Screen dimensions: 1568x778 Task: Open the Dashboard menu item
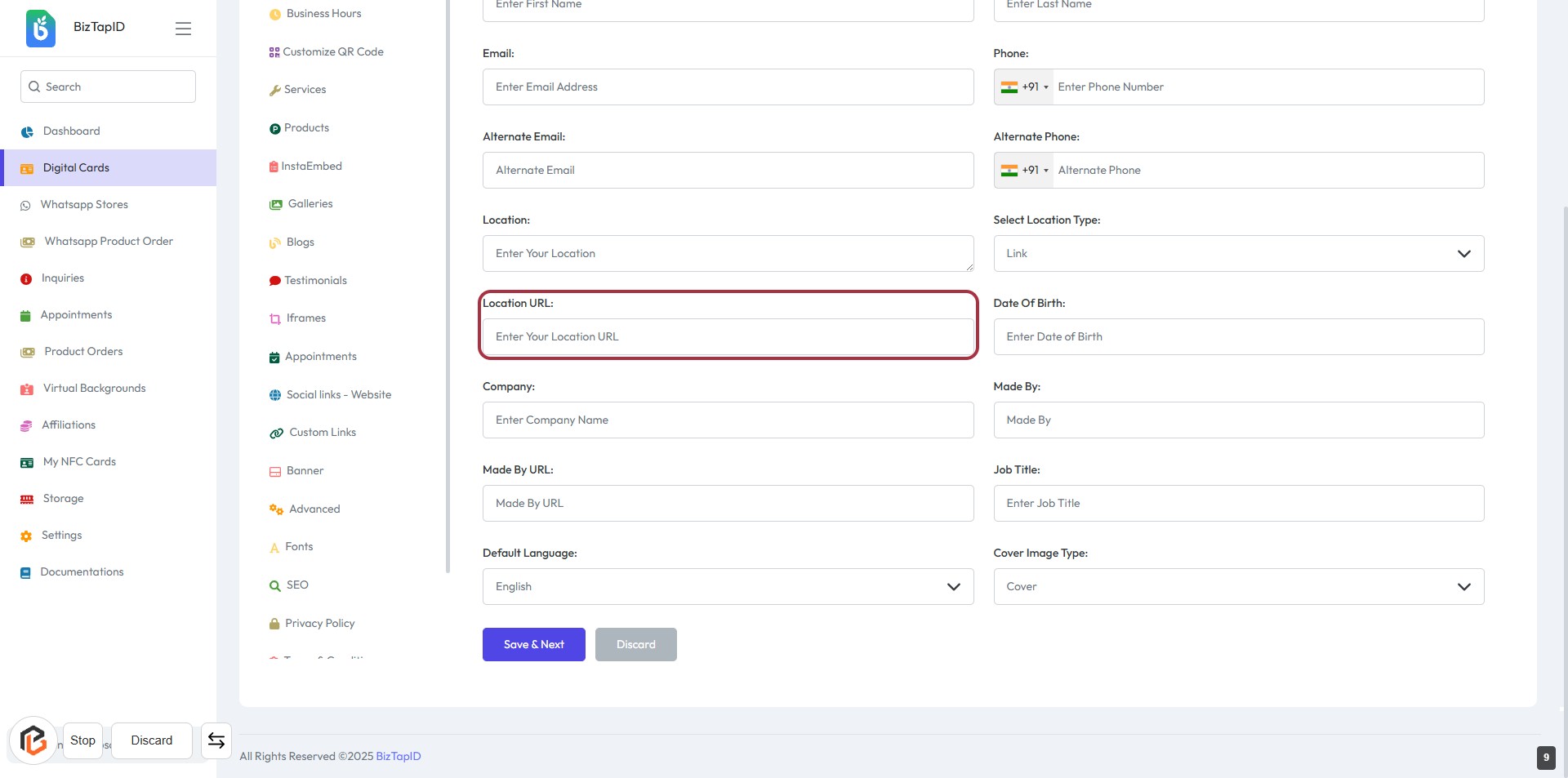[71, 131]
